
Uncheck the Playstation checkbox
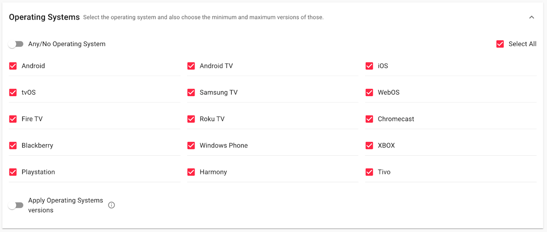click(13, 172)
